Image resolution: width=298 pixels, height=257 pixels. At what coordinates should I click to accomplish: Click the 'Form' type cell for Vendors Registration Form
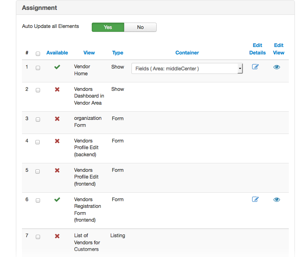click(118, 199)
